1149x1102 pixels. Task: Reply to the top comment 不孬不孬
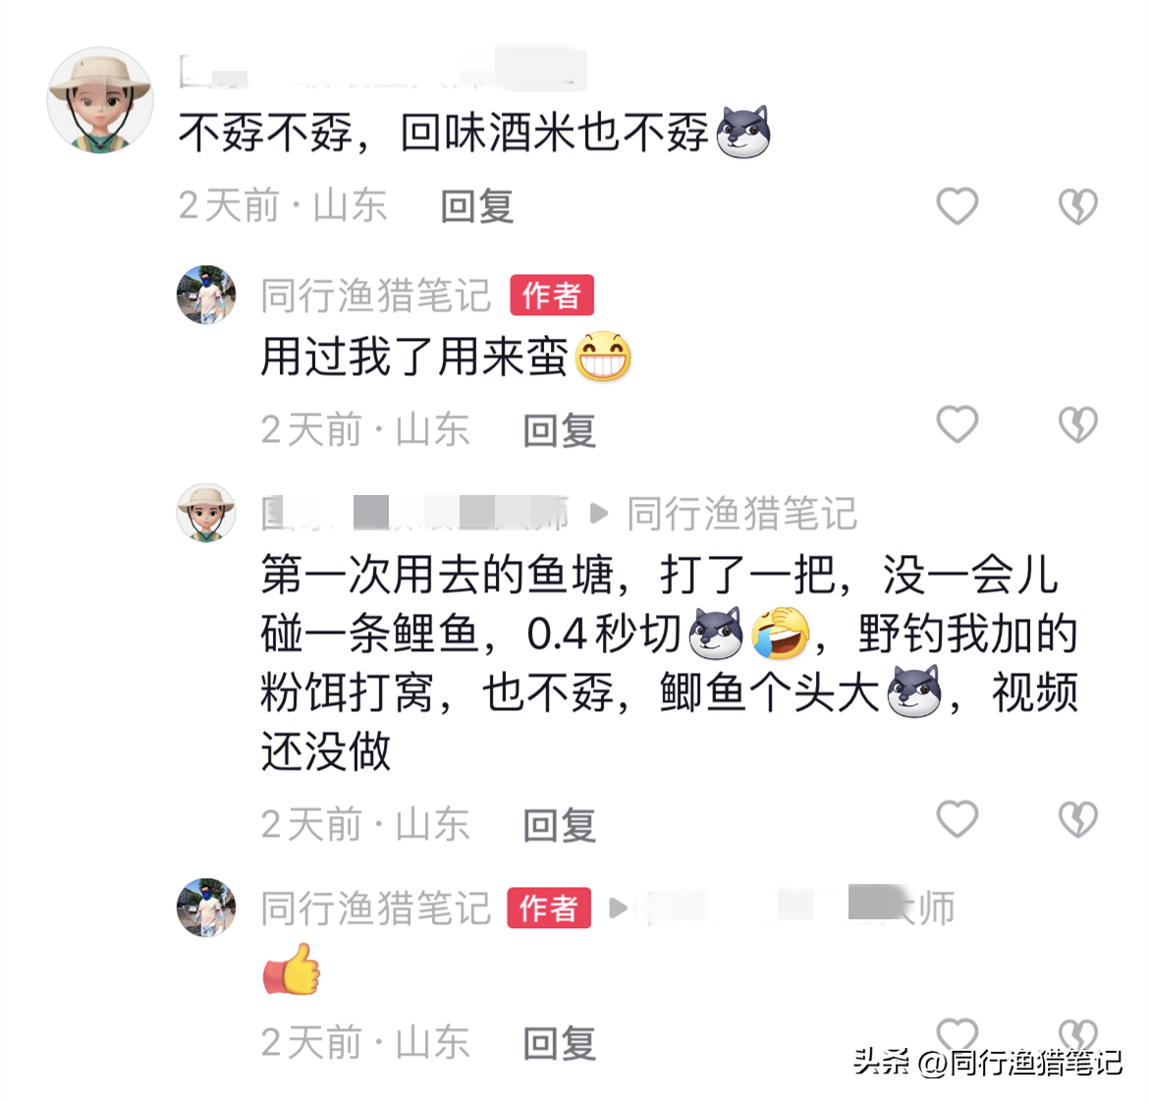(x=477, y=206)
